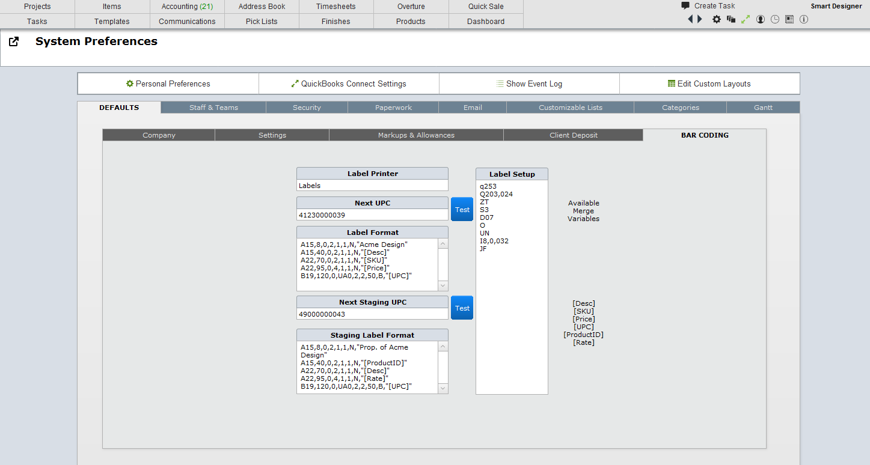Click Label Format scrollbar up arrow
This screenshot has width=870, height=465.
click(x=443, y=244)
